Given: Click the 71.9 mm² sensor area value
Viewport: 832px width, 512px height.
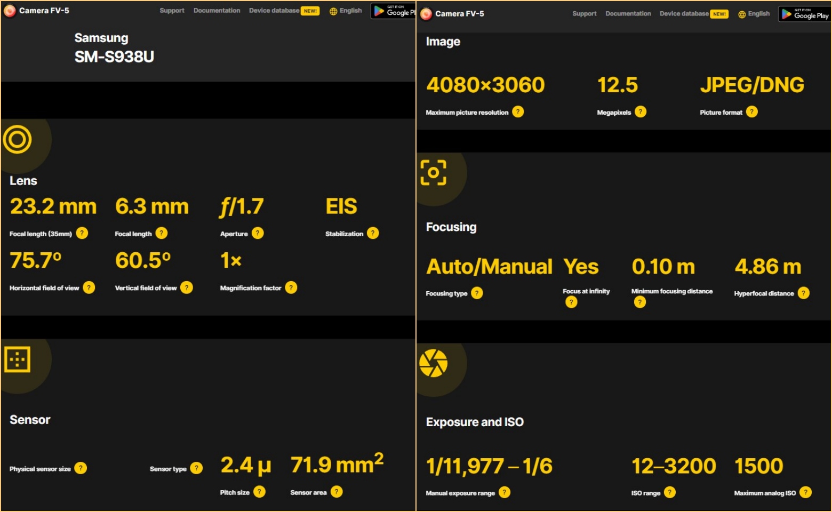Looking at the screenshot, I should point(337,463).
